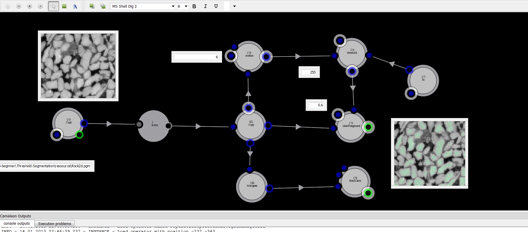Click the left input port of mmm node
Viewport: 528px width, 232px height.
139,124
